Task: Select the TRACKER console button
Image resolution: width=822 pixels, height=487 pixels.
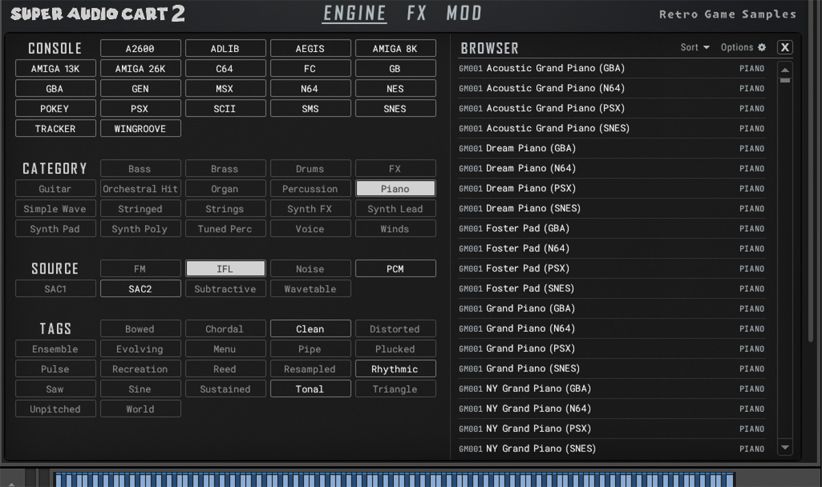Action: tap(55, 128)
